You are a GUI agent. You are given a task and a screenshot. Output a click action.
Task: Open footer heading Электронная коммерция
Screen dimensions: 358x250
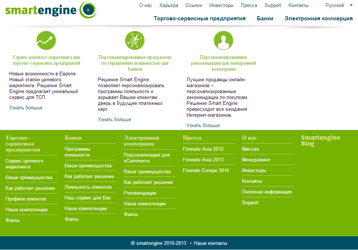pyautogui.click(x=142, y=141)
